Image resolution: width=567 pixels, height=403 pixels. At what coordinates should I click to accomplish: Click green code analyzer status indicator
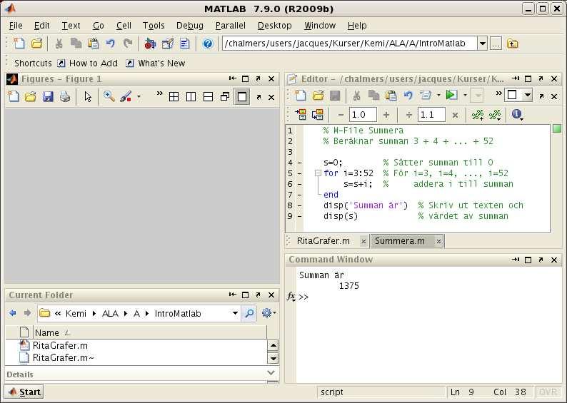[557, 128]
